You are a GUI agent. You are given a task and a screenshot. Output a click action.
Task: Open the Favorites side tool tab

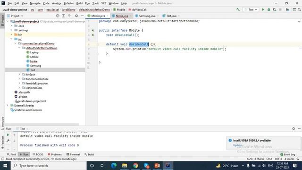click(x=2, y=142)
